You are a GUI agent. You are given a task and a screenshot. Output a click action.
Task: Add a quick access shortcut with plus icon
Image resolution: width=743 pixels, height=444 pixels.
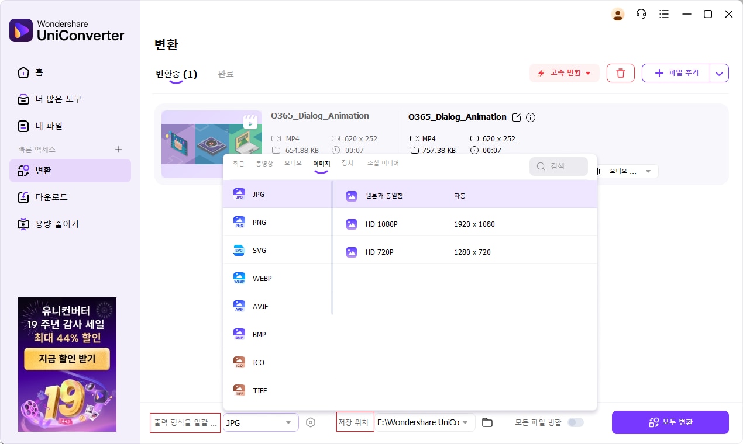pos(118,150)
